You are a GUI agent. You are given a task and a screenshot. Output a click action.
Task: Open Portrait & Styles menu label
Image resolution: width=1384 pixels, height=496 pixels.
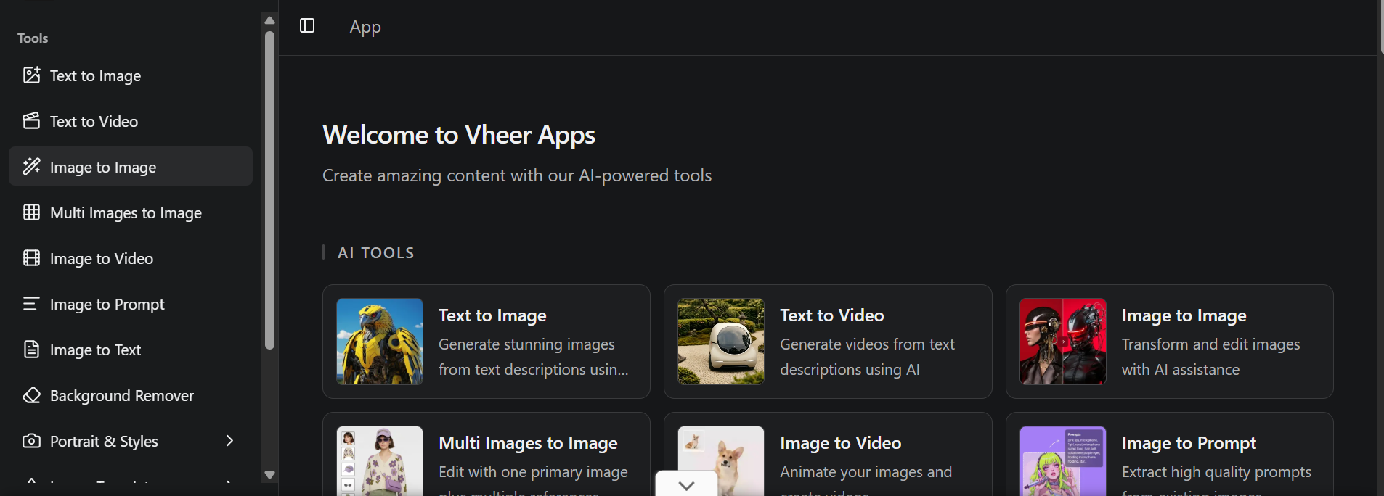pyautogui.click(x=104, y=442)
